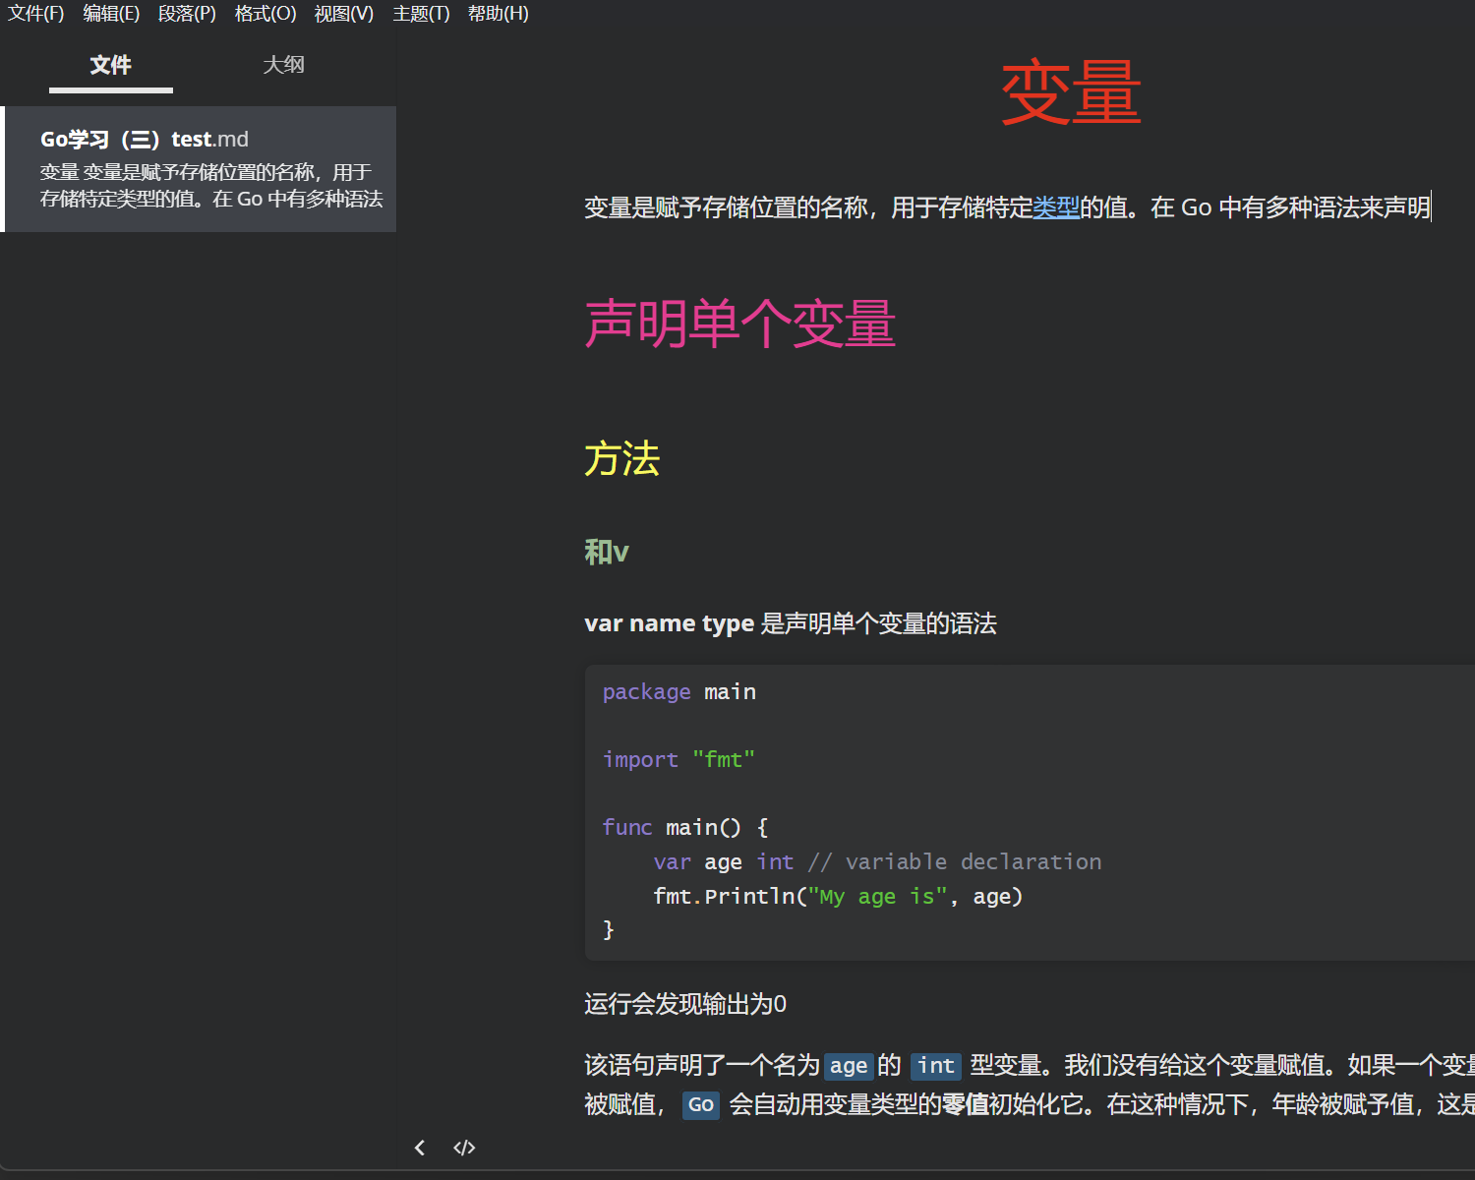Click the inline code tag 'int'

click(x=936, y=1065)
